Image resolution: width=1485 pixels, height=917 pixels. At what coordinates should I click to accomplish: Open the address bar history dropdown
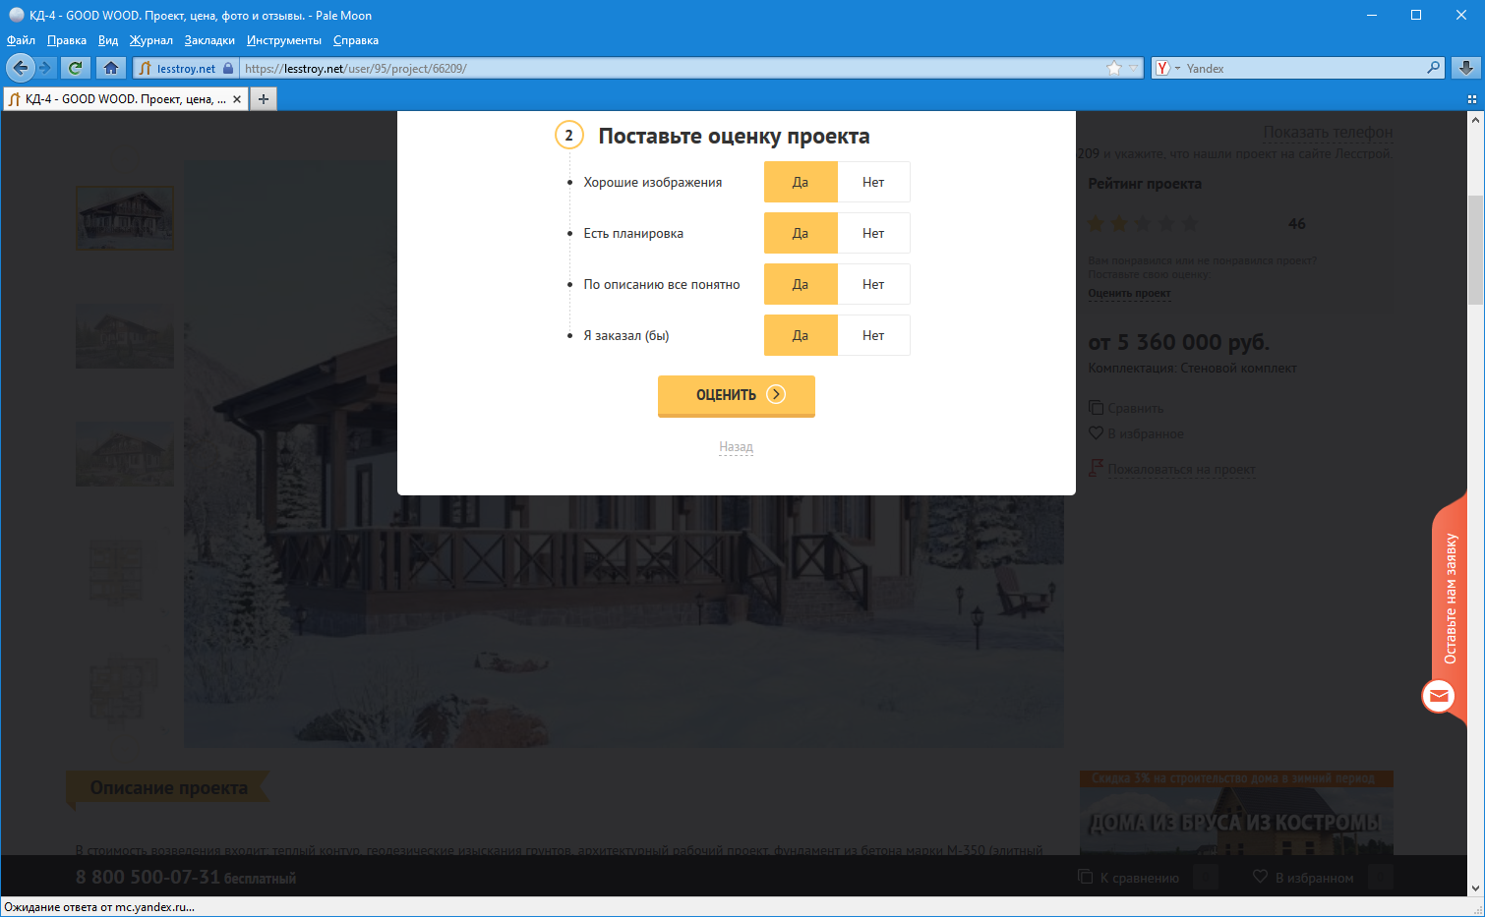pyautogui.click(x=1133, y=68)
